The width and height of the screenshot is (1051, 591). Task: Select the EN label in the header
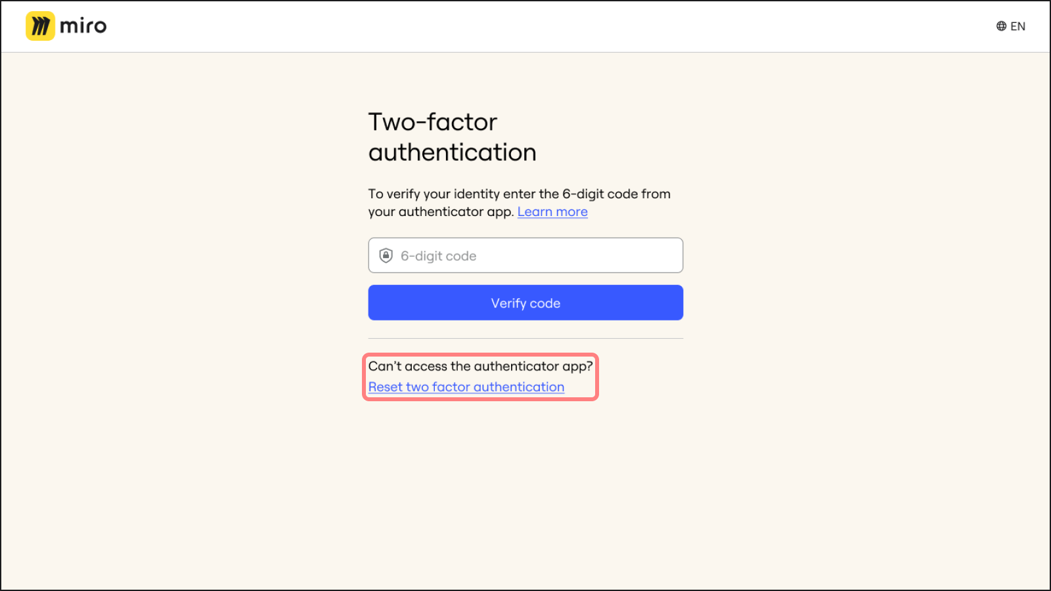pyautogui.click(x=1019, y=26)
